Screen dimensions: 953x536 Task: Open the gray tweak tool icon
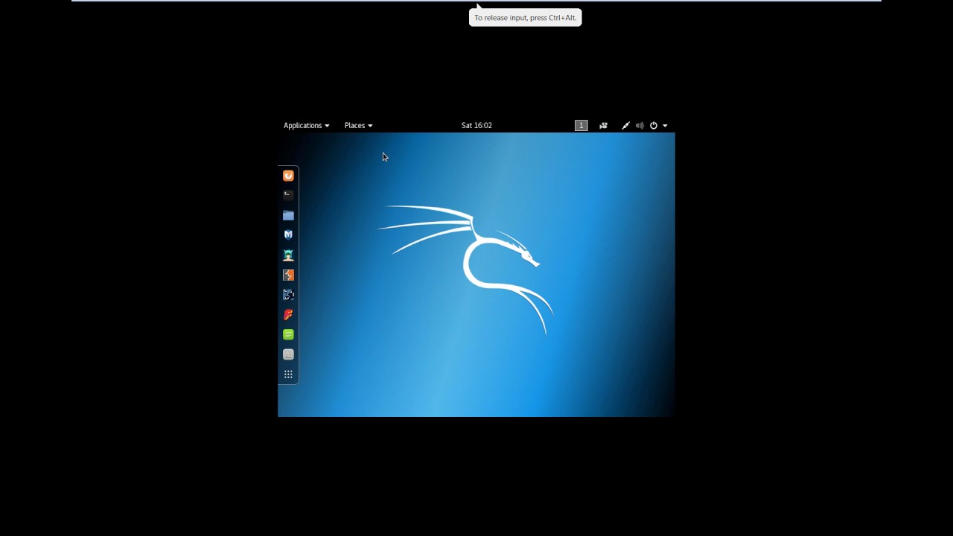288,354
